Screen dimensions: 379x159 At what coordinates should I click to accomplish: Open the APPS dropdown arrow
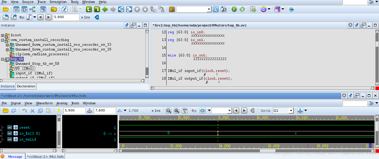click(x=283, y=9)
